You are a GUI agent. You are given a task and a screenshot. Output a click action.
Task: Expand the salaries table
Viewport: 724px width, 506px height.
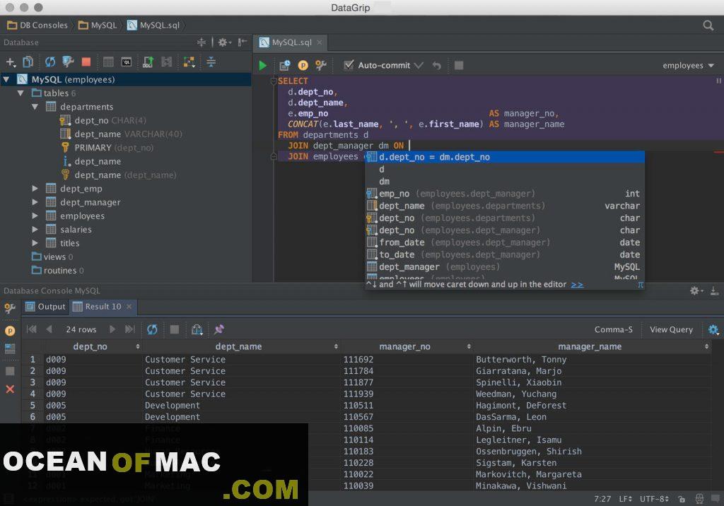(35, 230)
